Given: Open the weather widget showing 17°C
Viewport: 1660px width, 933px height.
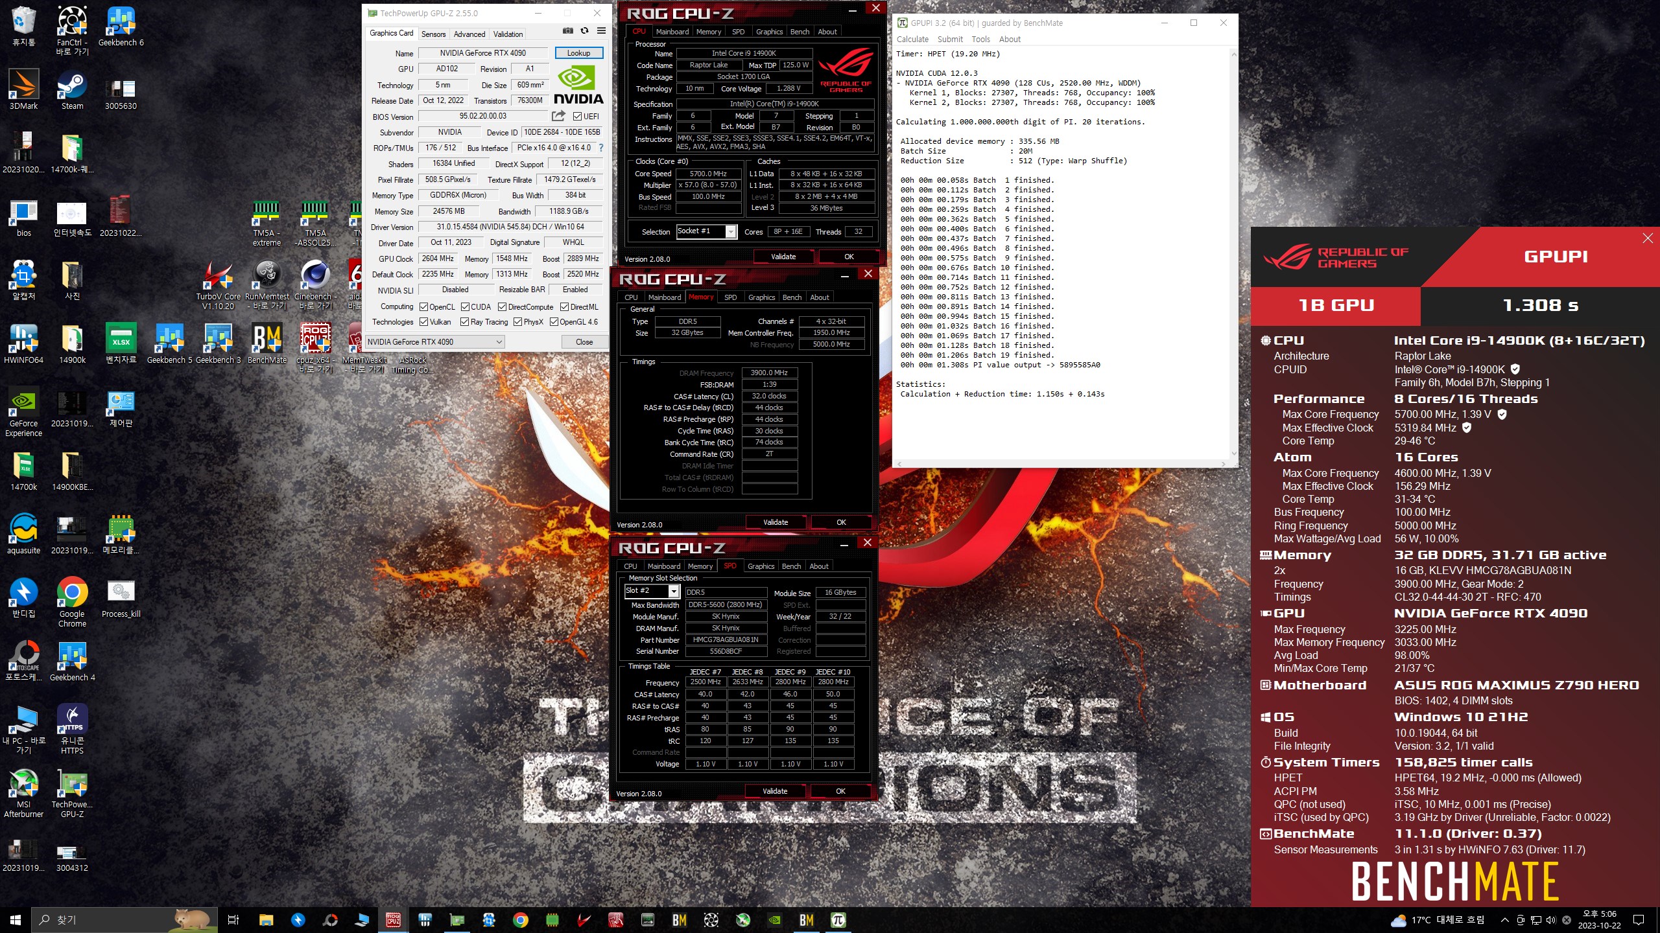Looking at the screenshot, I should [x=1437, y=920].
